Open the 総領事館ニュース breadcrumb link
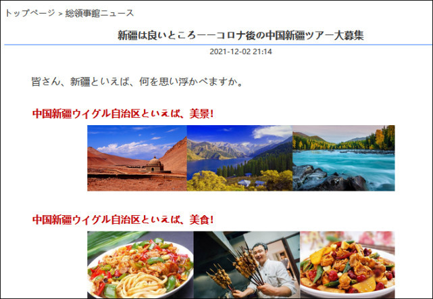 point(99,13)
